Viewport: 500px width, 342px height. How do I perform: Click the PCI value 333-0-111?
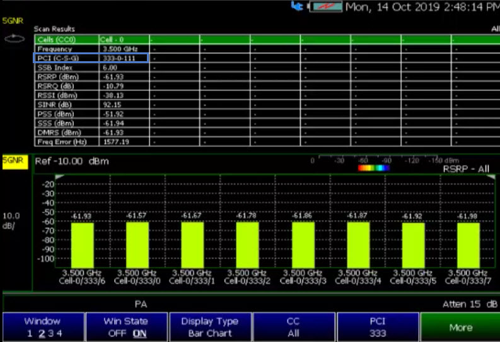119,59
